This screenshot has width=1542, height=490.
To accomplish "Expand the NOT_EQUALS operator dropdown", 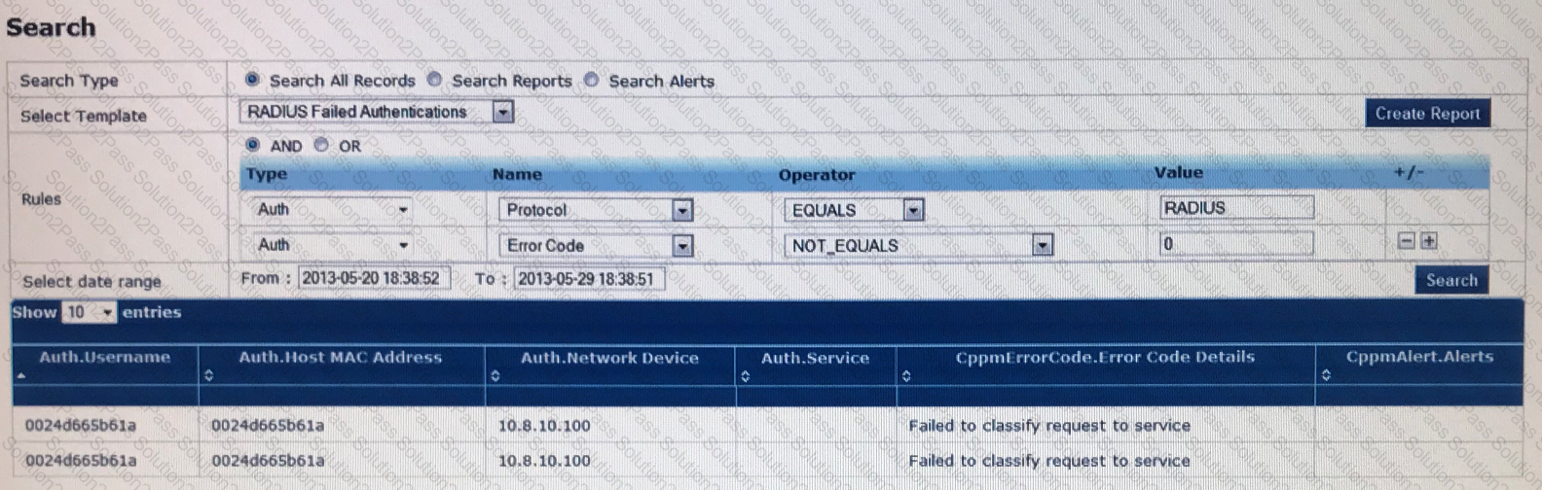I will [1042, 245].
